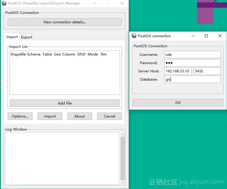Click the Import button below the list
This screenshot has height=189, width=227.
(50, 116)
